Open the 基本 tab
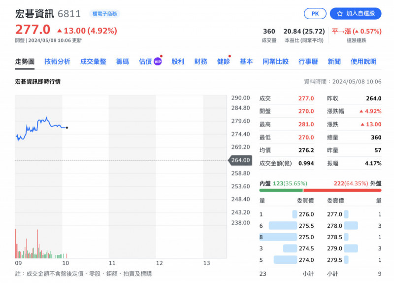 pos(246,61)
